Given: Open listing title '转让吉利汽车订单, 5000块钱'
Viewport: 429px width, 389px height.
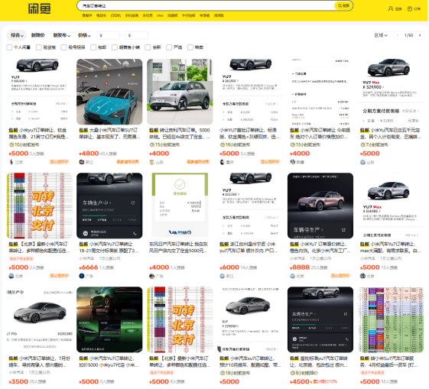Looking at the screenshot, I should click(x=180, y=134).
